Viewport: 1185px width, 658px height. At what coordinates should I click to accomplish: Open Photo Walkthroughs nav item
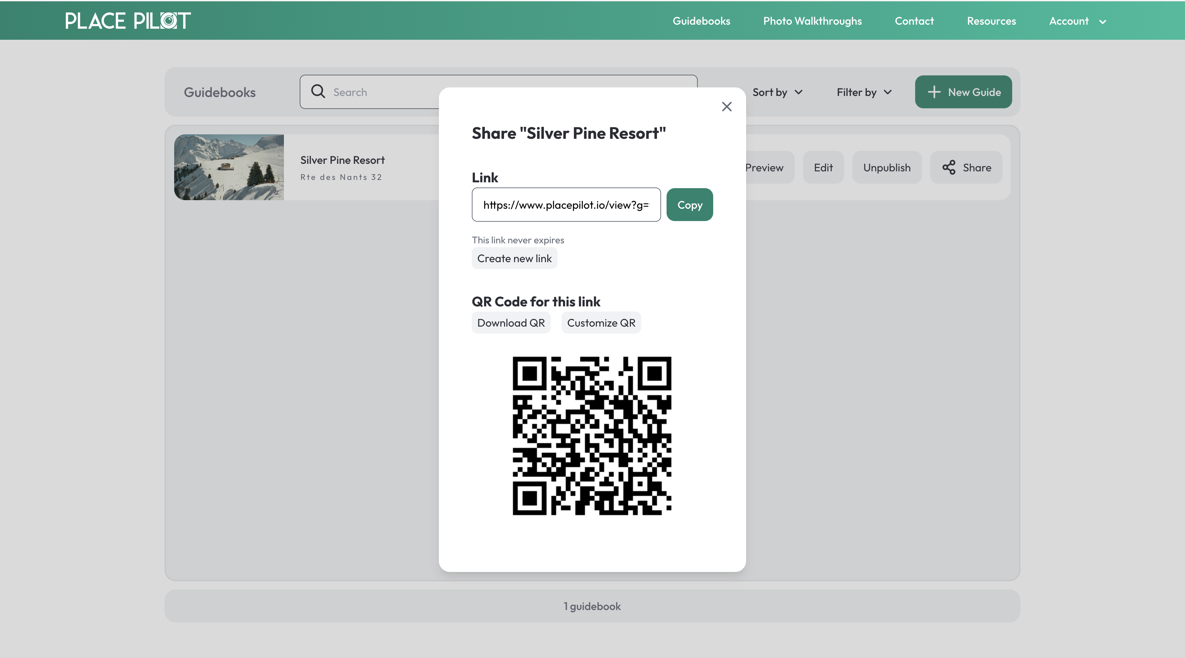pos(812,21)
